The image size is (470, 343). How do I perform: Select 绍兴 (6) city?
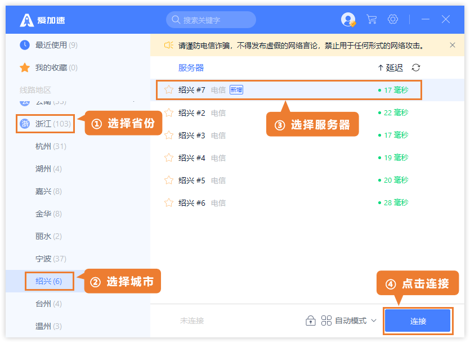pos(49,281)
